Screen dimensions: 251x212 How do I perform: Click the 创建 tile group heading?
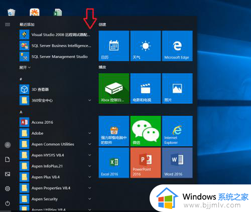(x=102, y=25)
